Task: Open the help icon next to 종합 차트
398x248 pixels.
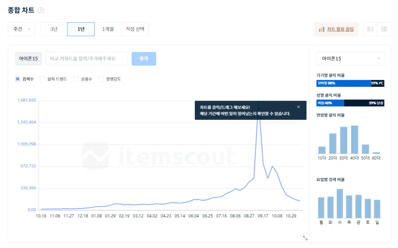Action: coord(41,10)
